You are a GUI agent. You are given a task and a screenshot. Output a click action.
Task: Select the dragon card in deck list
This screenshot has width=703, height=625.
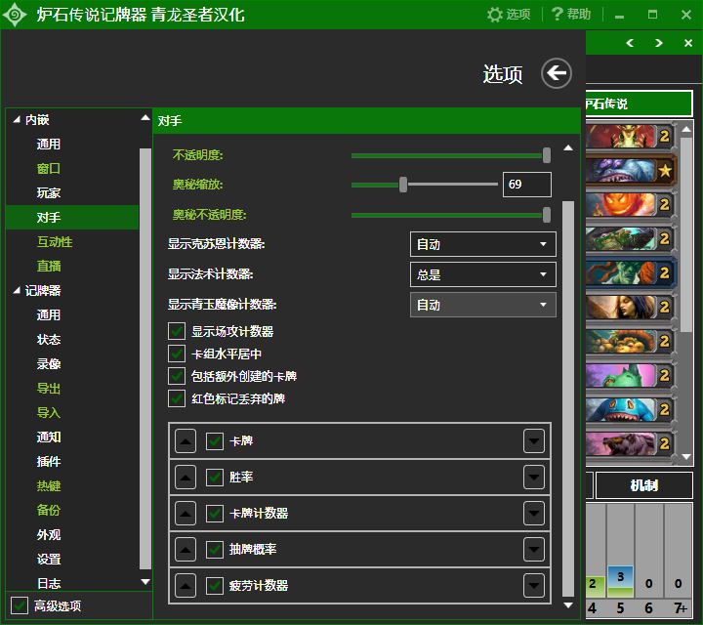(x=631, y=137)
